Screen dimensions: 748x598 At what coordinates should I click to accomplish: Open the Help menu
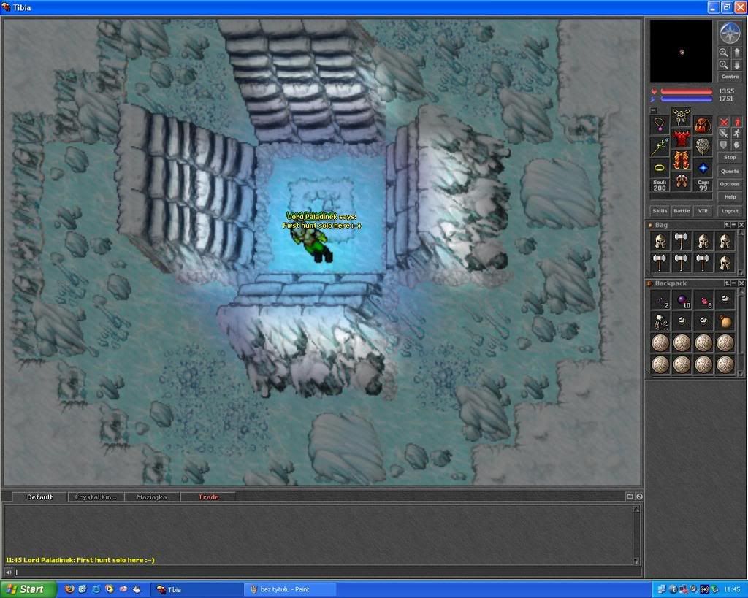[x=730, y=197]
